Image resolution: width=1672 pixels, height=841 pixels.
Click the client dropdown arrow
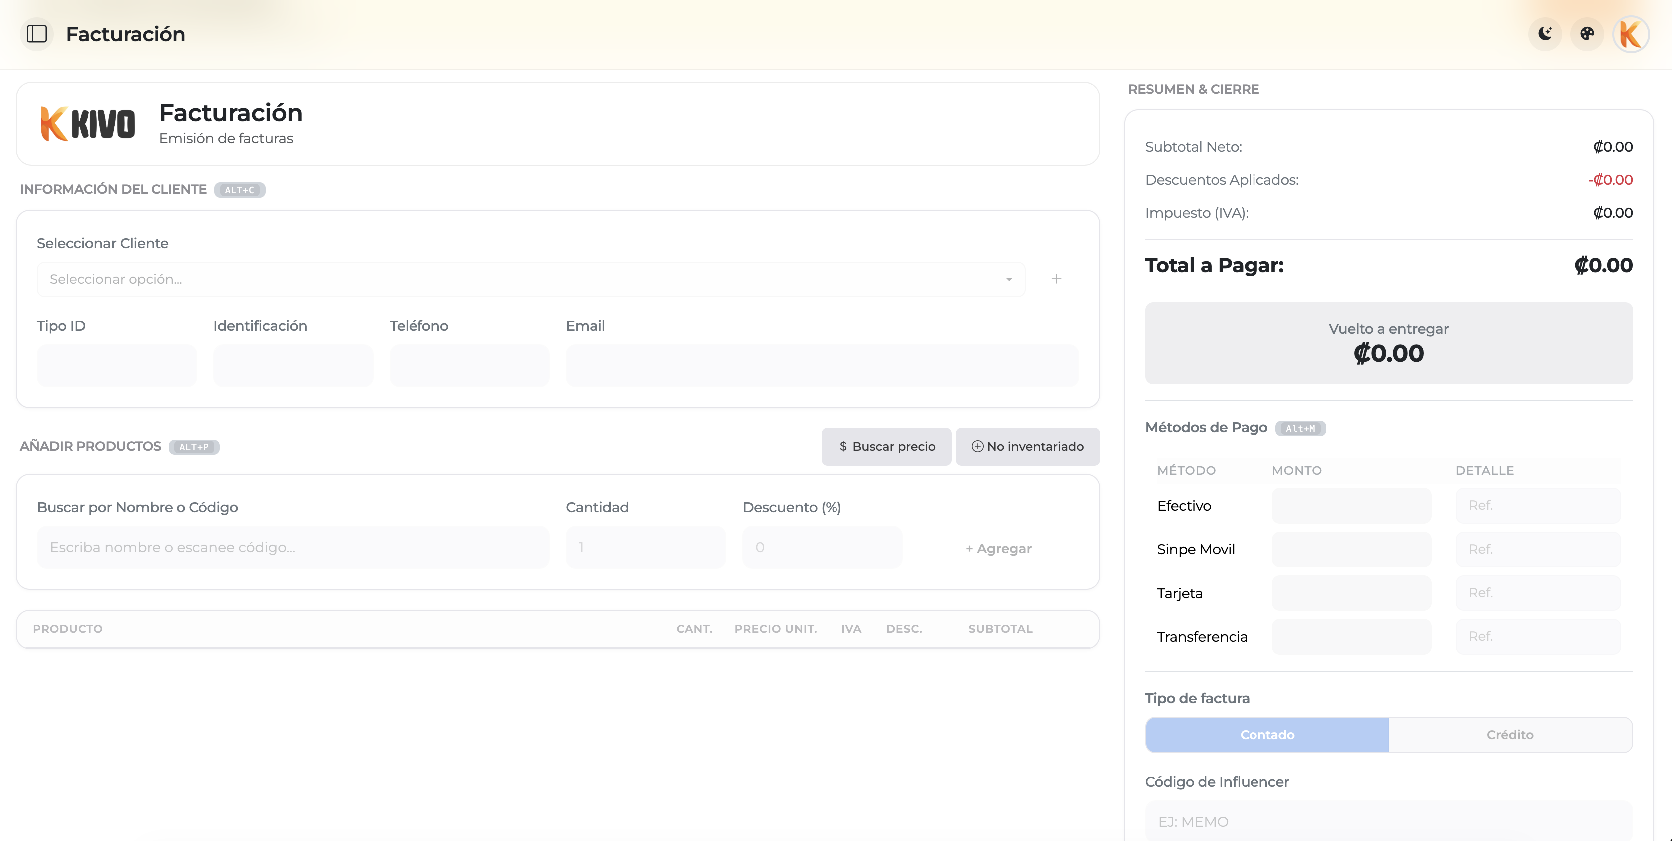coord(1009,279)
